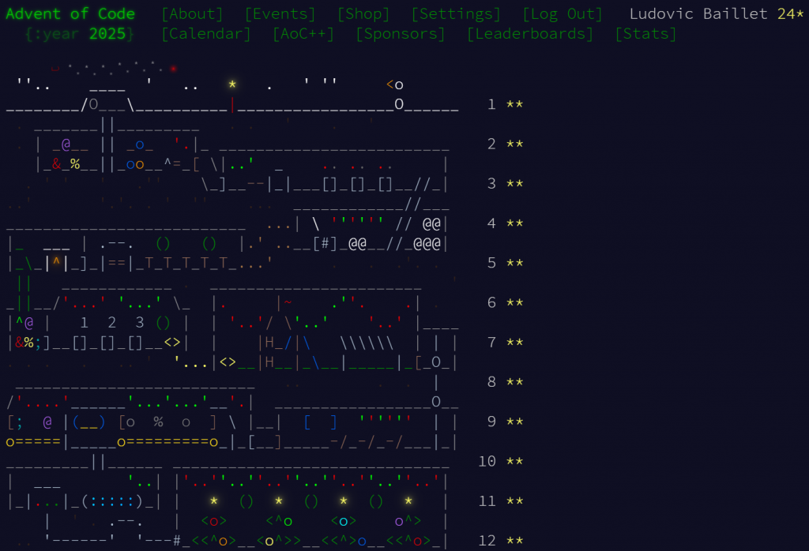This screenshot has width=809, height=551.
Task: Click the blue <o> balloon in Day 12's artwork
Action: pos(343,521)
